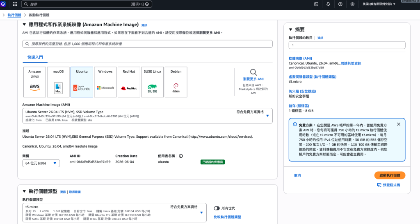Select the macOS AMI tile
The width and height of the screenshot is (420, 224).
coord(58,82)
